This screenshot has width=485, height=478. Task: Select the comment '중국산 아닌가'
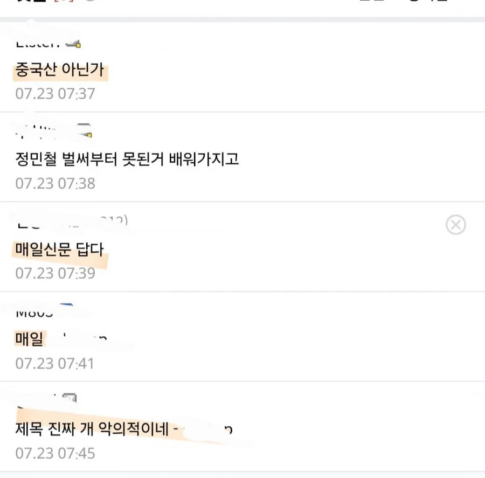(59, 70)
